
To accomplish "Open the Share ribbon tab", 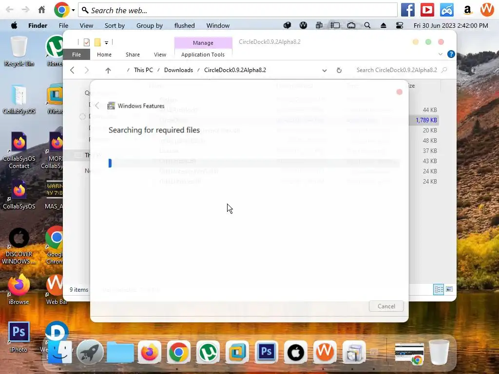I will [x=133, y=55].
